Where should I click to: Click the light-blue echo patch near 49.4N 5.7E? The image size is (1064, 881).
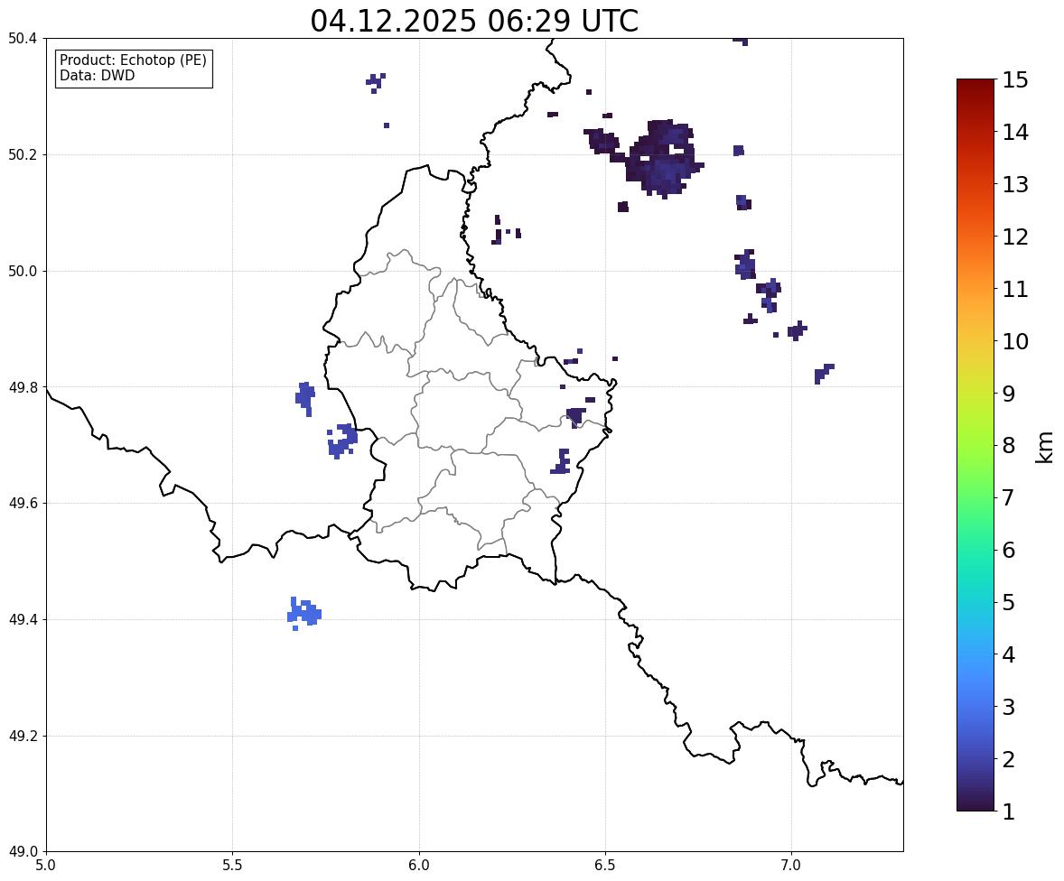[x=304, y=613]
